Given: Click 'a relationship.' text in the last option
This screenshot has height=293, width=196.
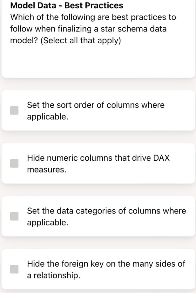Looking at the screenshot, I should coord(54,275).
